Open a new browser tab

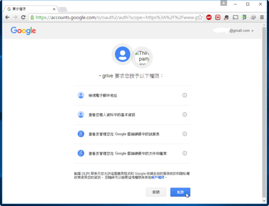tap(63, 9)
